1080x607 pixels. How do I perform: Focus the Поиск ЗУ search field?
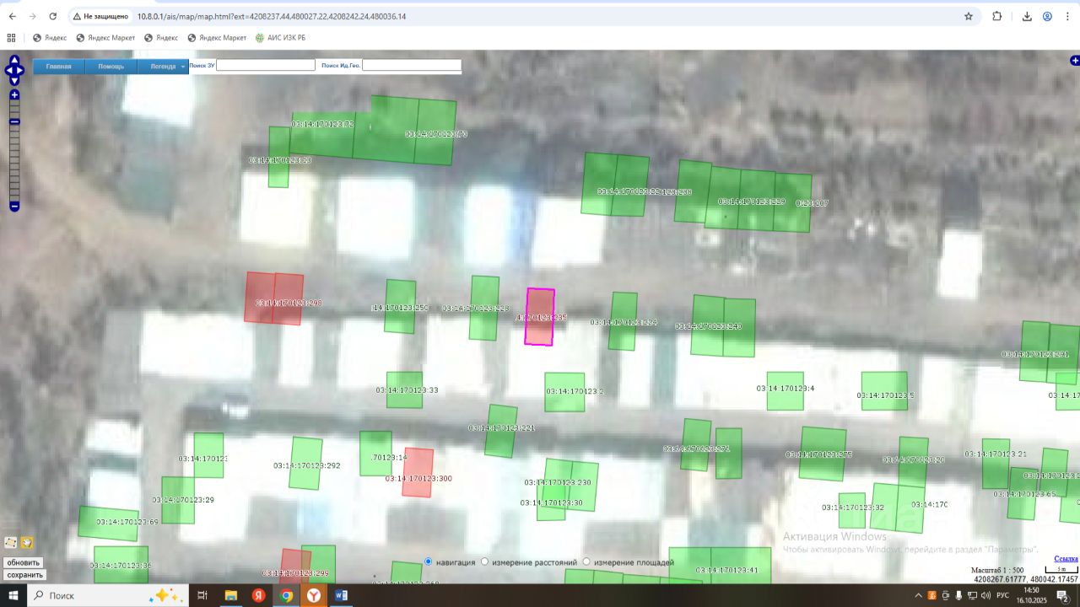click(266, 65)
